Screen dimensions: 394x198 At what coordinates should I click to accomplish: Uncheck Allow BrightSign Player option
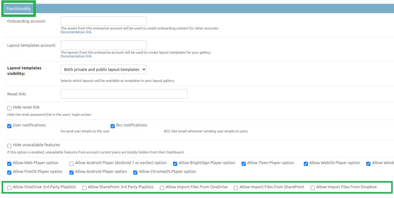[175, 163]
